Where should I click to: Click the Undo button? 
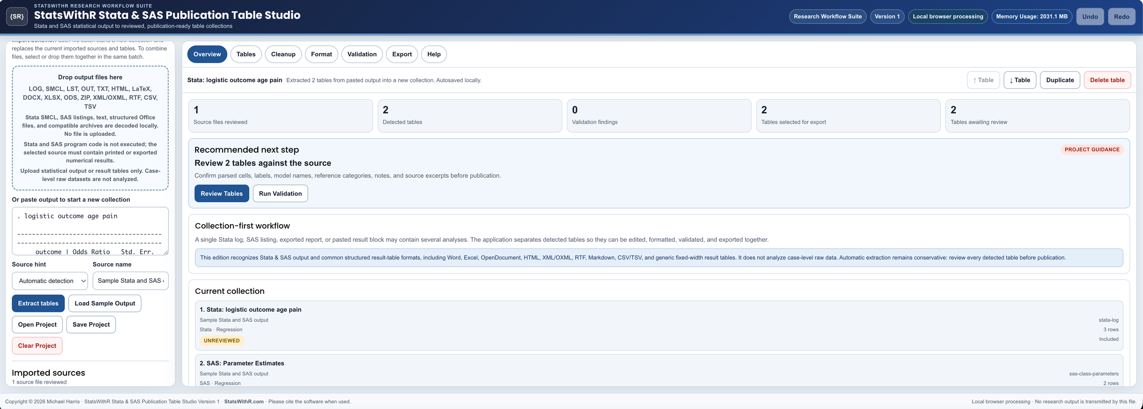[1090, 16]
